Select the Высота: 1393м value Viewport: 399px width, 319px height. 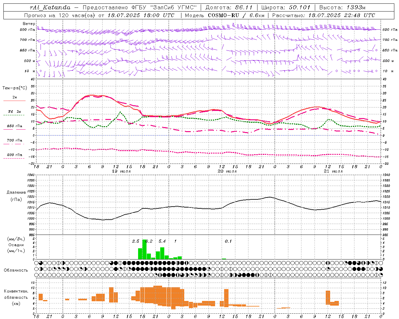342,7
